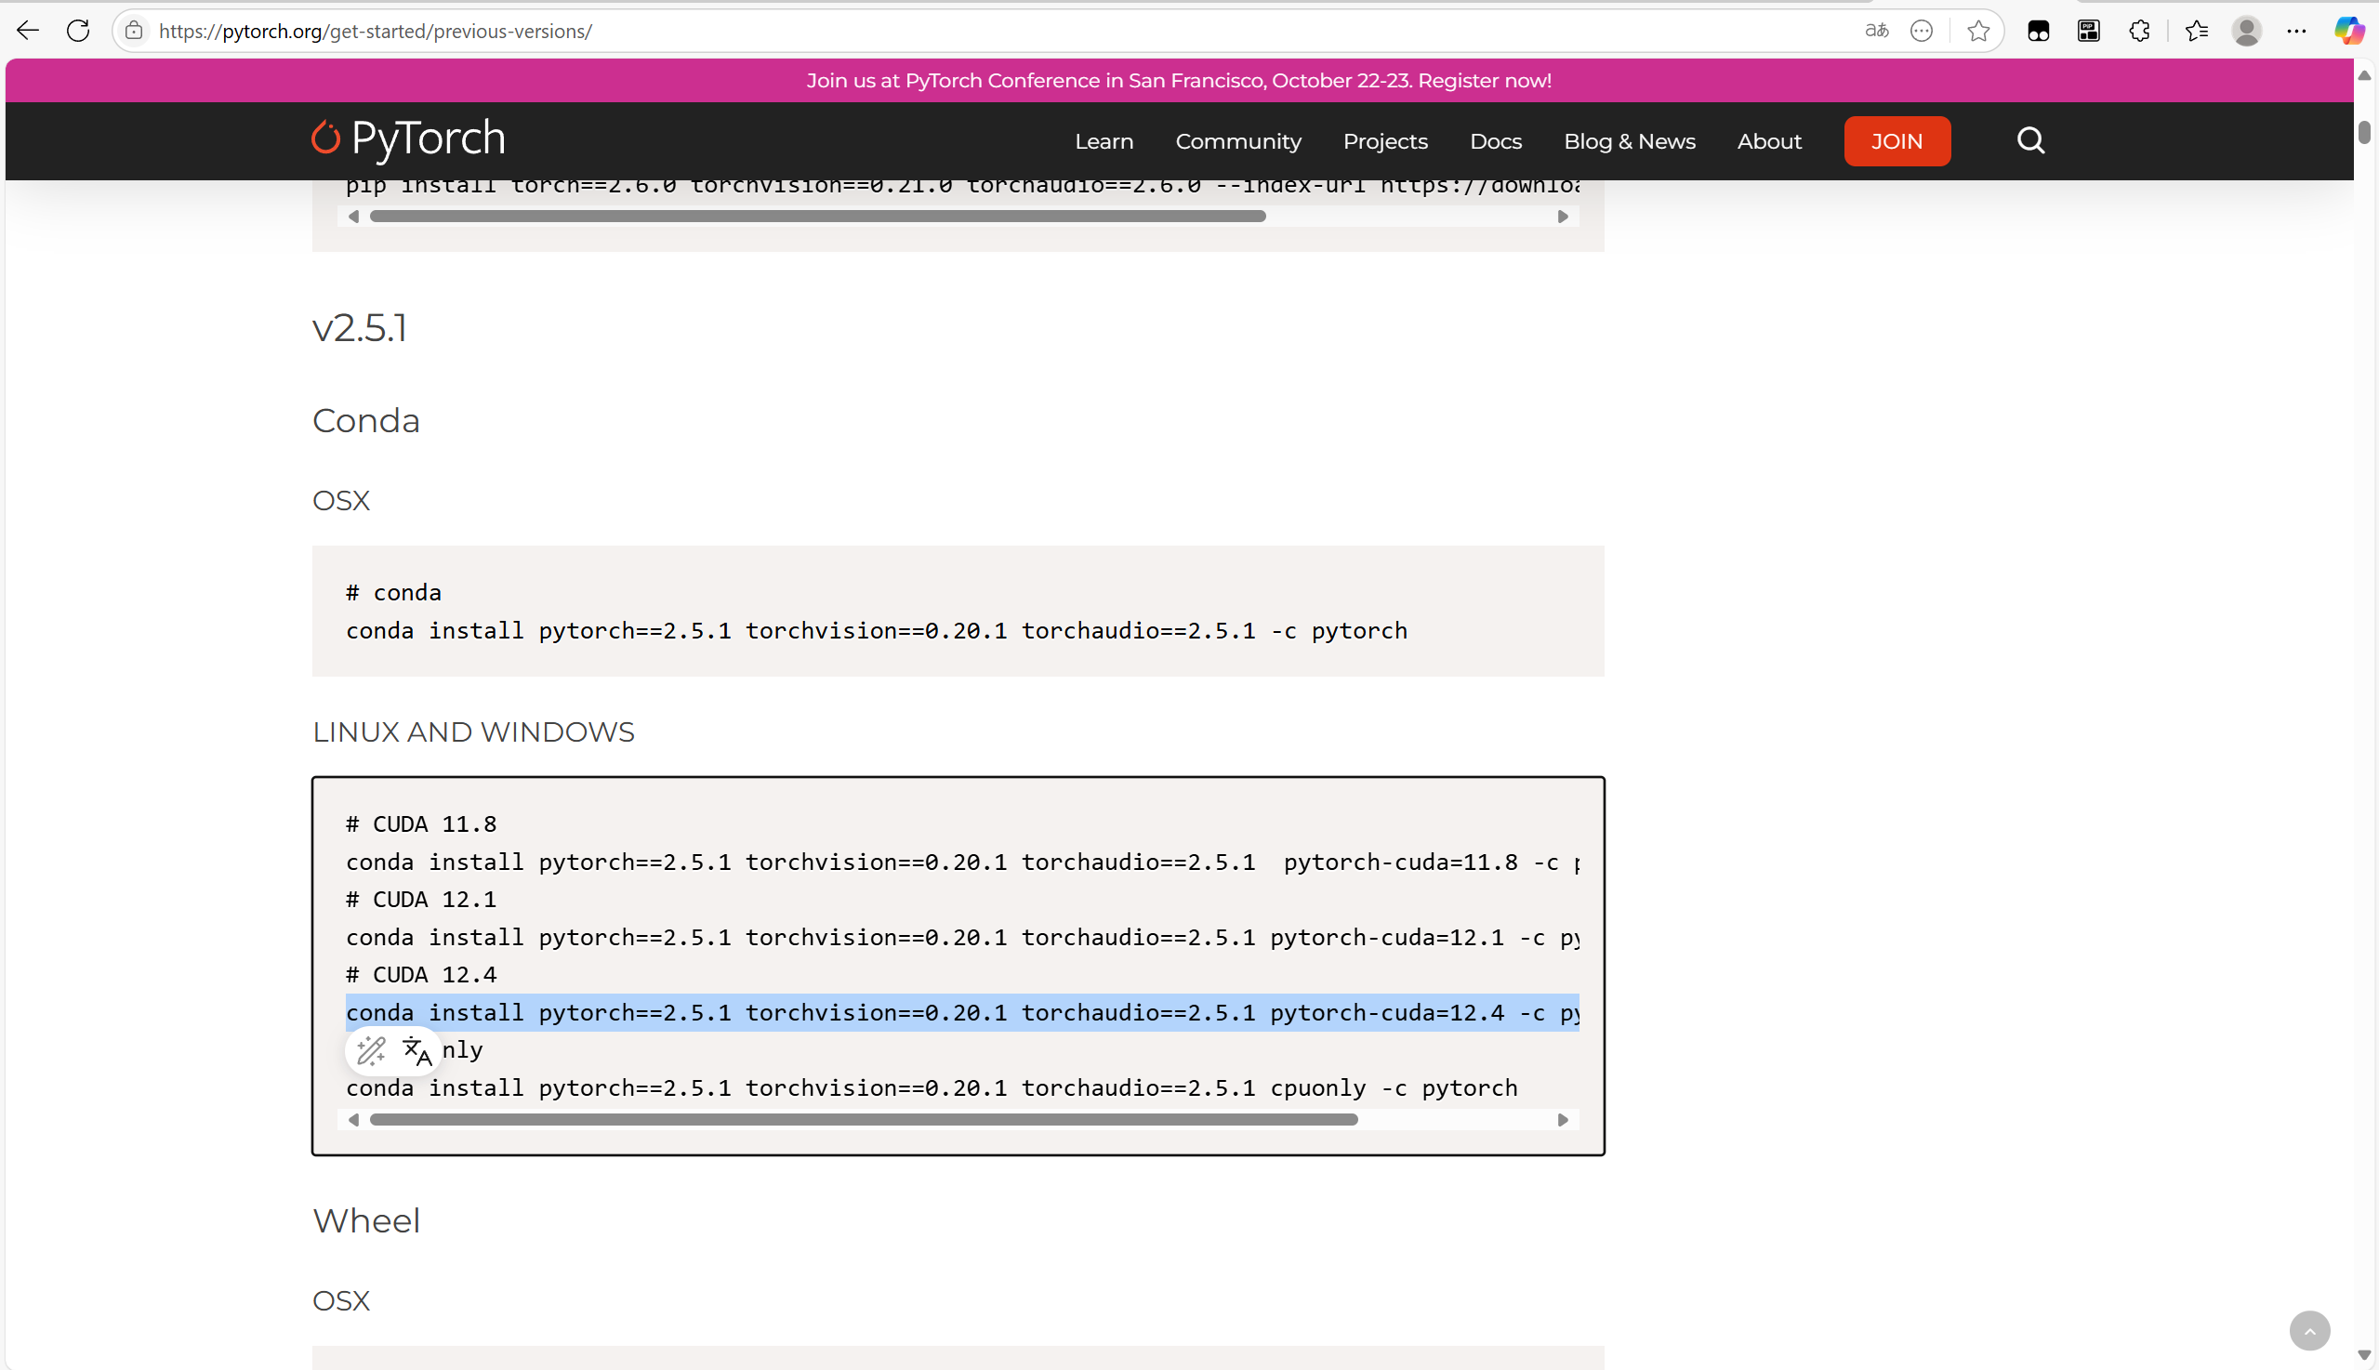Open the translate page icon in the address bar
The width and height of the screenshot is (2379, 1370).
click(x=1875, y=31)
